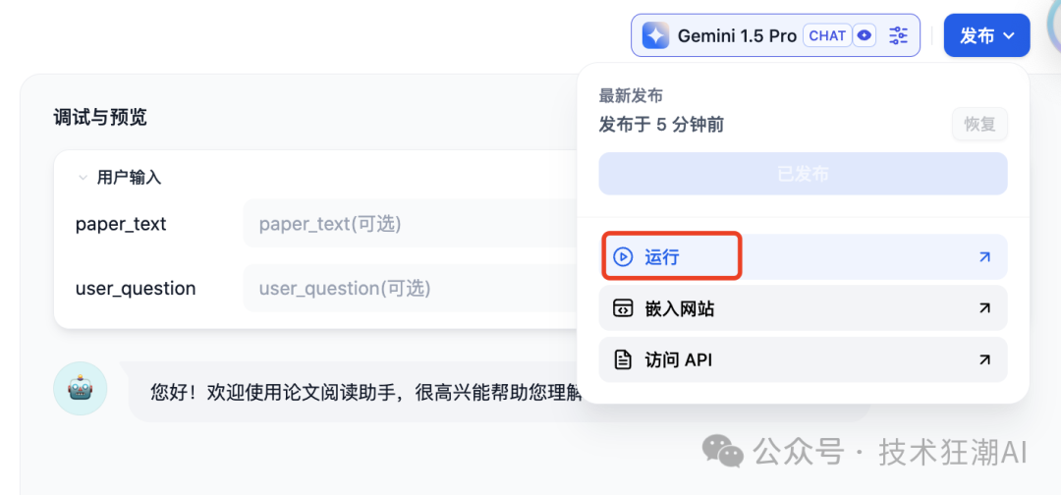Viewport: 1061px width, 495px height.
Task: Click the chatbot robot avatar
Action: pyautogui.click(x=80, y=388)
